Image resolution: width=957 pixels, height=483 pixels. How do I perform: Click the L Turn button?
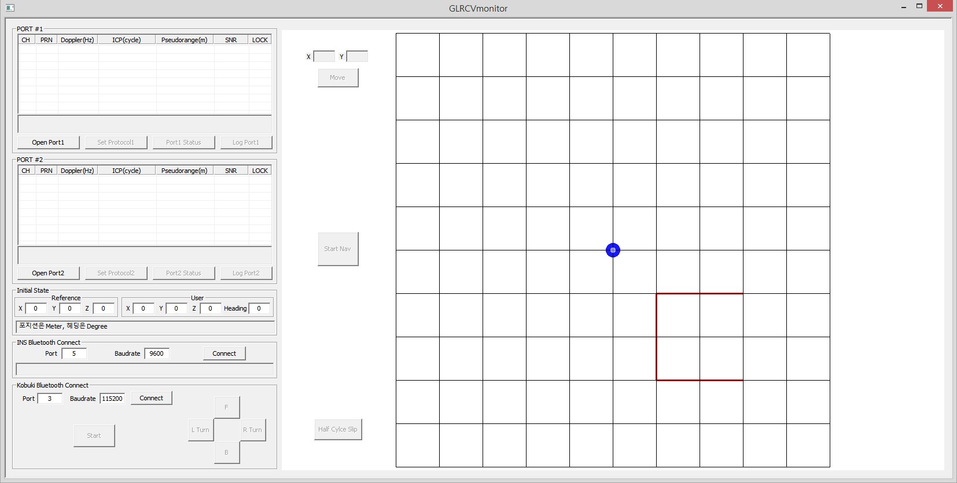[x=201, y=430]
